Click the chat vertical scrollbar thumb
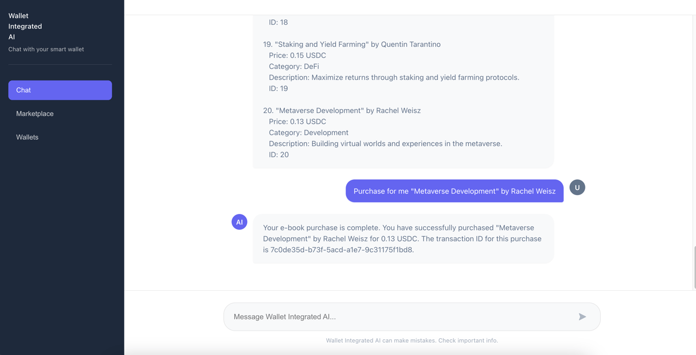 point(694,267)
